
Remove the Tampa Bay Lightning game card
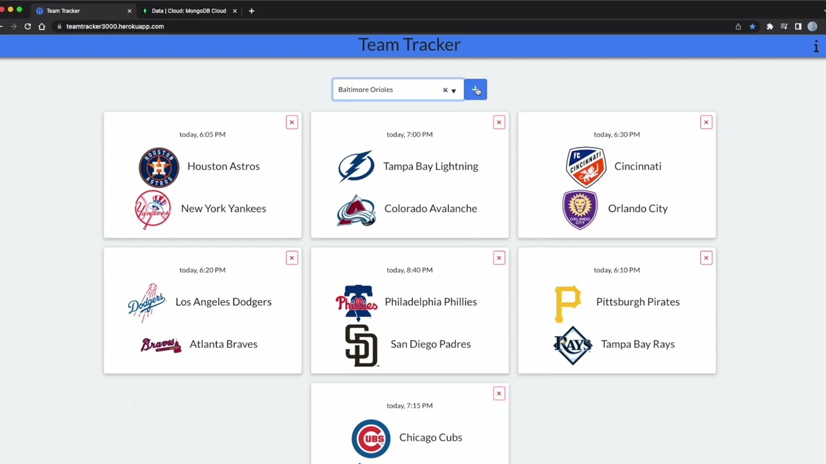[499, 122]
